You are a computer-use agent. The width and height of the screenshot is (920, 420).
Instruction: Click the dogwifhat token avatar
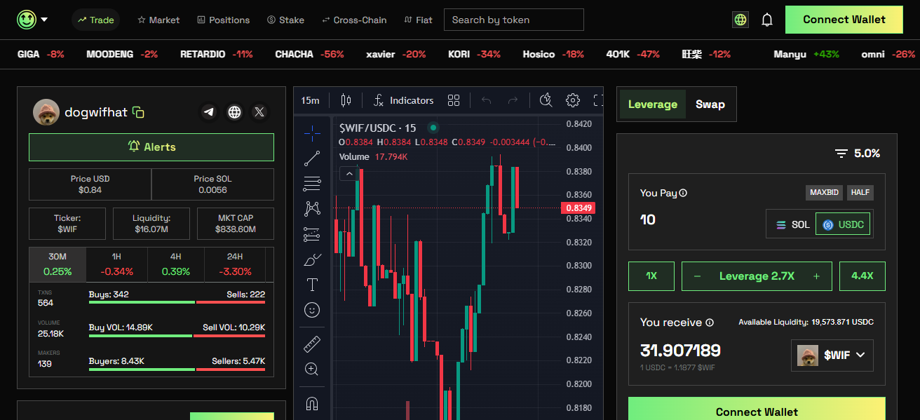tap(46, 112)
